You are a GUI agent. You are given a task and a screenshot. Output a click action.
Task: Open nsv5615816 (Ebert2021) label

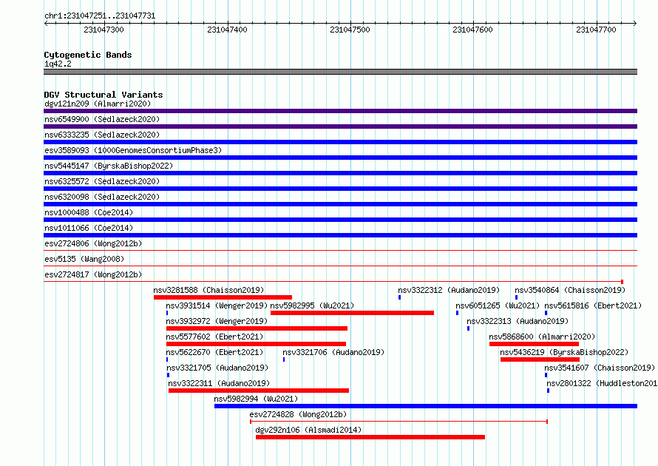(x=593, y=305)
